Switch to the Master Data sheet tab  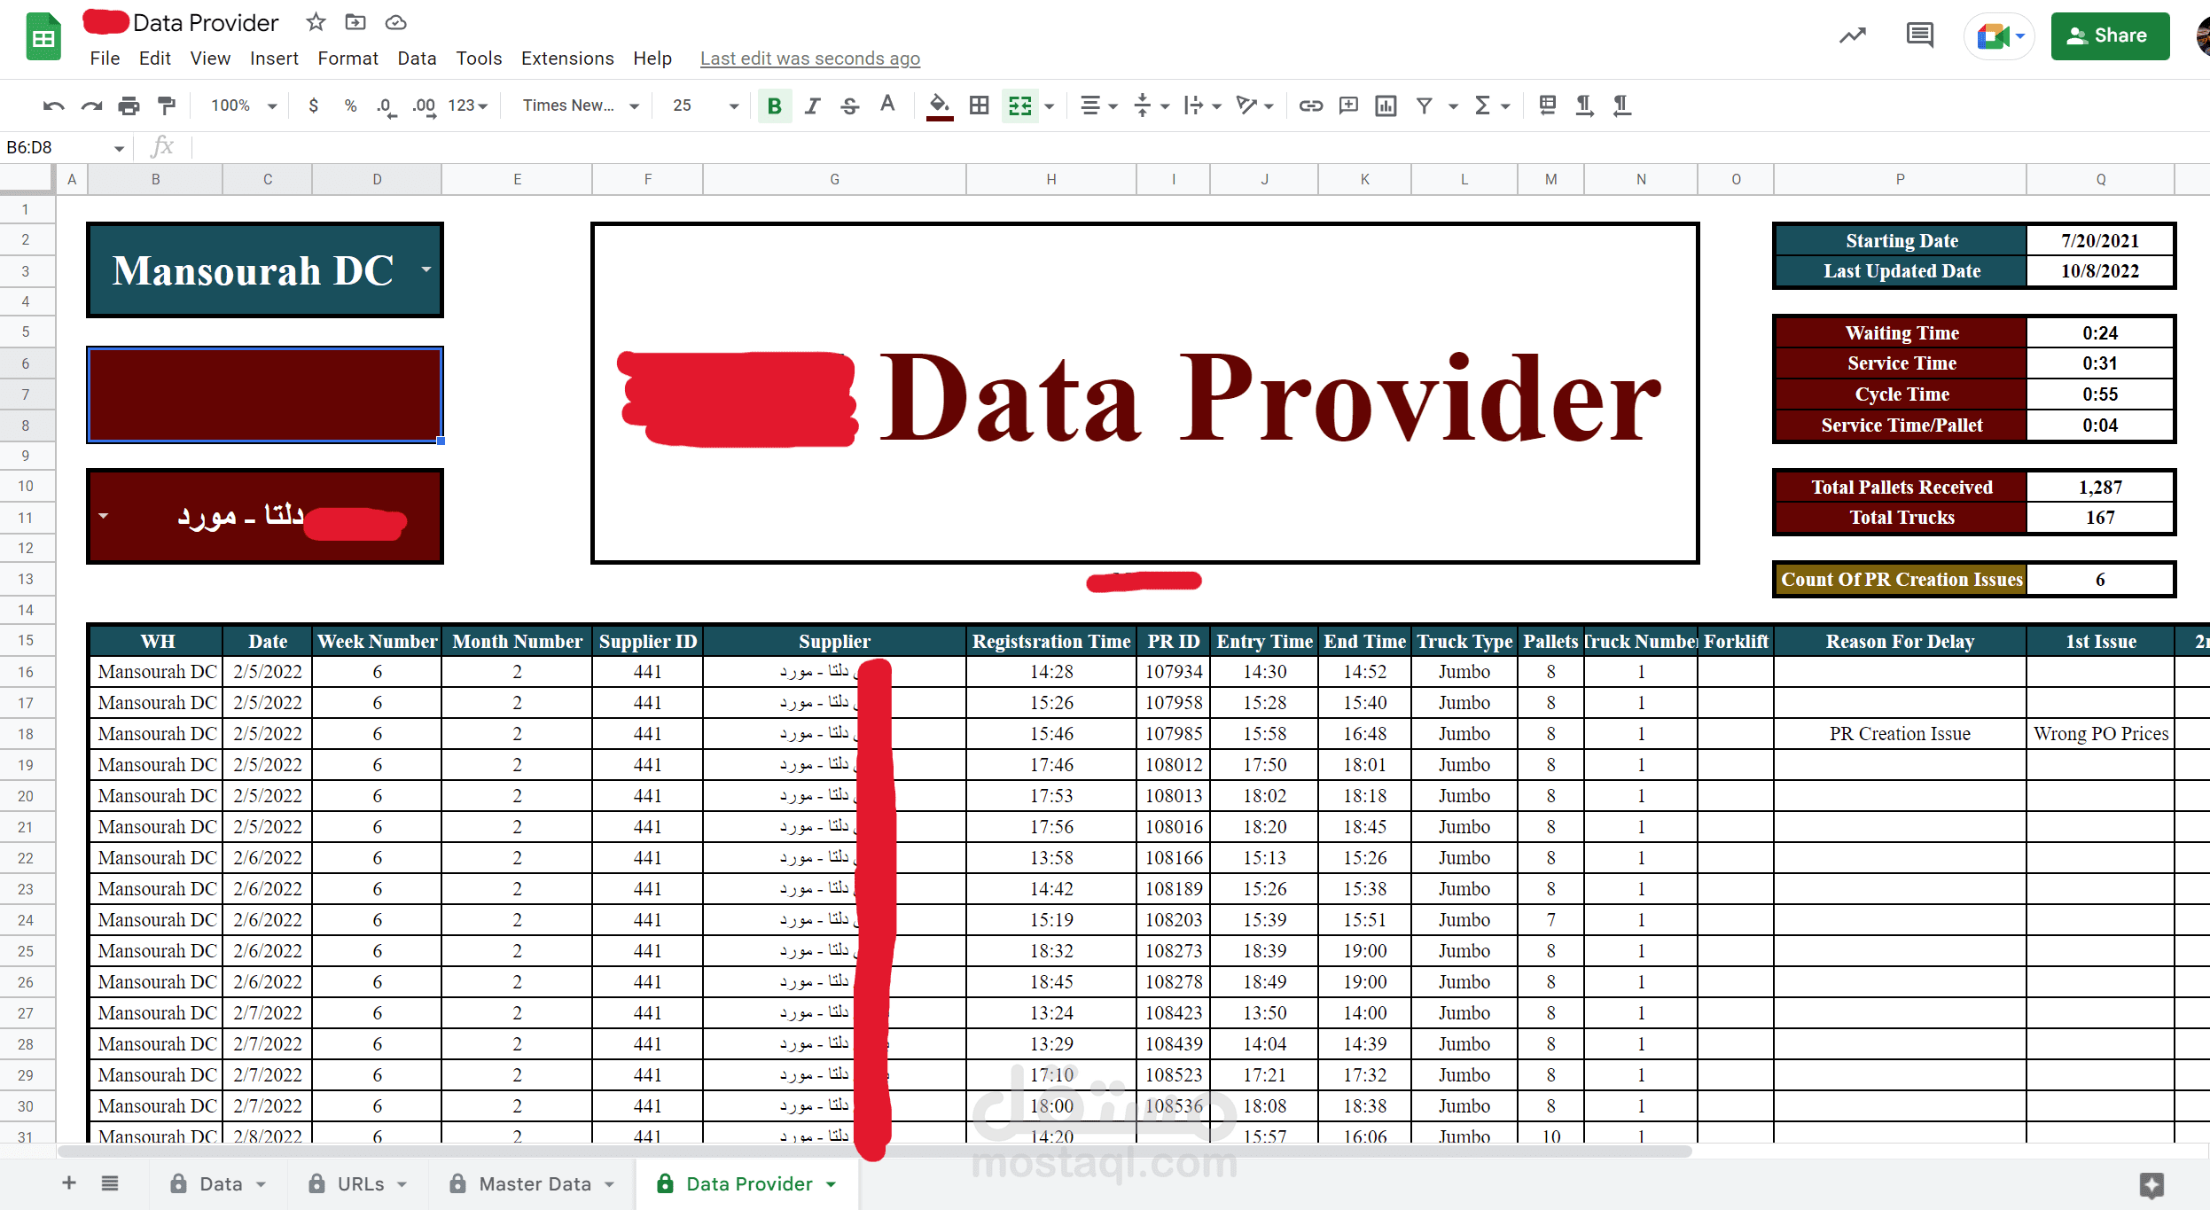534,1184
